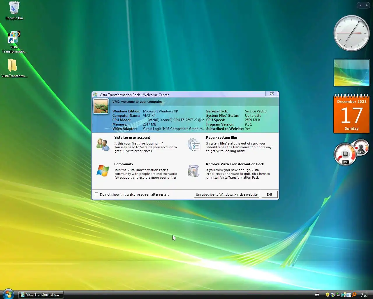
Task: Click the CPU meter gauge gadget
Action: click(x=345, y=154)
